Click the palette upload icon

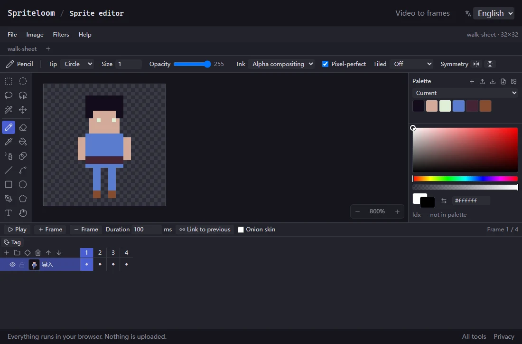tap(483, 81)
